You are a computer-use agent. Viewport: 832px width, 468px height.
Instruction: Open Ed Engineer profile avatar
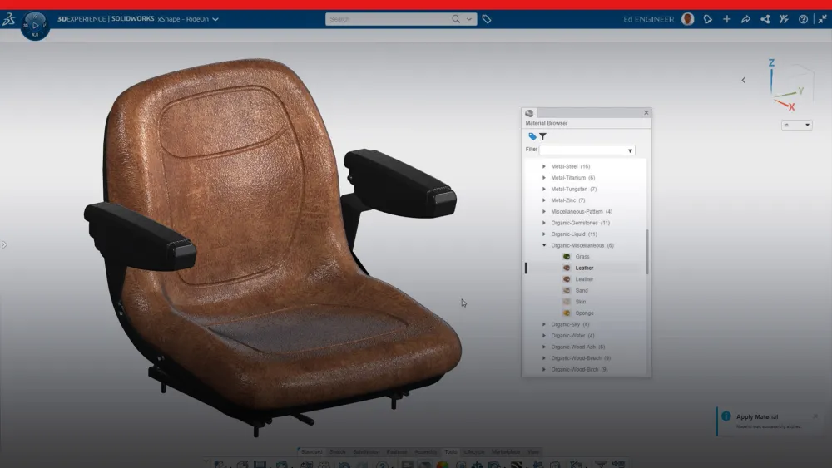[x=688, y=19]
